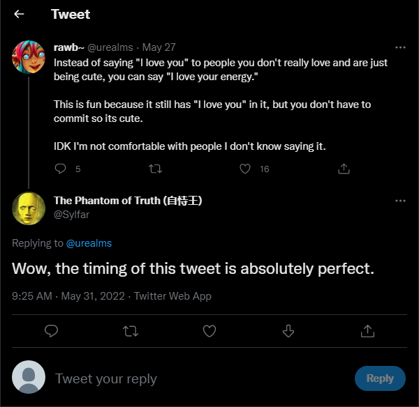
Task: Share rawb~'s tweet
Action: pyautogui.click(x=344, y=169)
